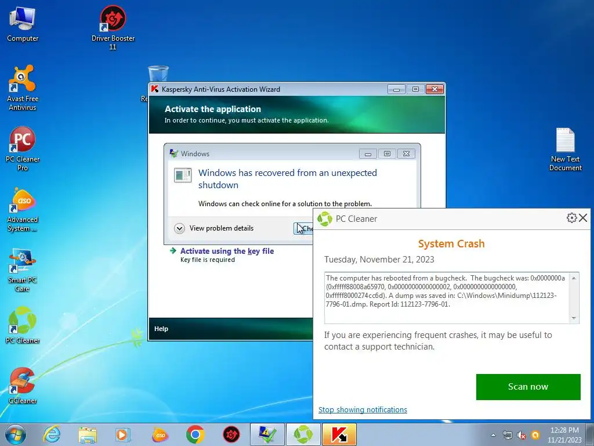Expand View problem details
The image size is (594, 446).
[x=214, y=228]
